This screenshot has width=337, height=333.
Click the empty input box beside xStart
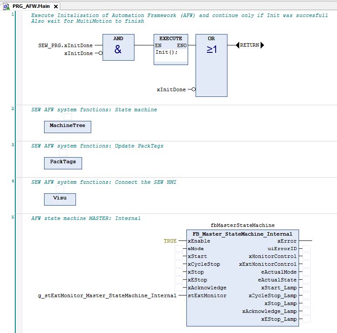pos(179,257)
